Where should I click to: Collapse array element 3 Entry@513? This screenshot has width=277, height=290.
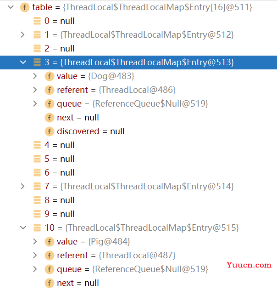23,62
